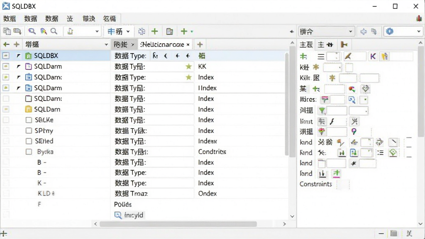Toggle checkbox beside SEtied item
425x239 pixels.
29,141
